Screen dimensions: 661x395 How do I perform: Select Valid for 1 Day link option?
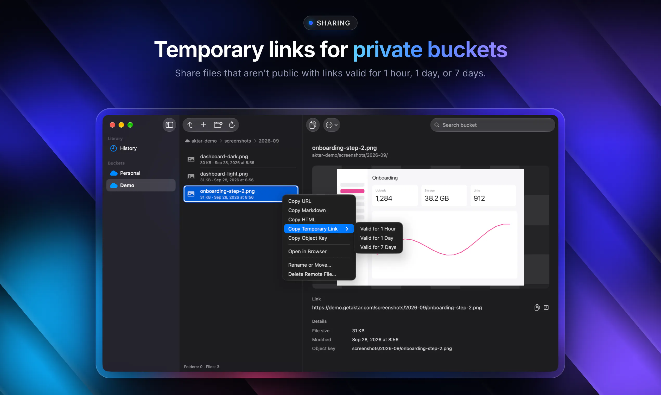(378, 238)
